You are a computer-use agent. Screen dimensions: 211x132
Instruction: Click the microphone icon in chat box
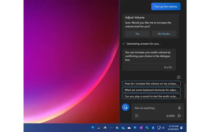coord(179,108)
